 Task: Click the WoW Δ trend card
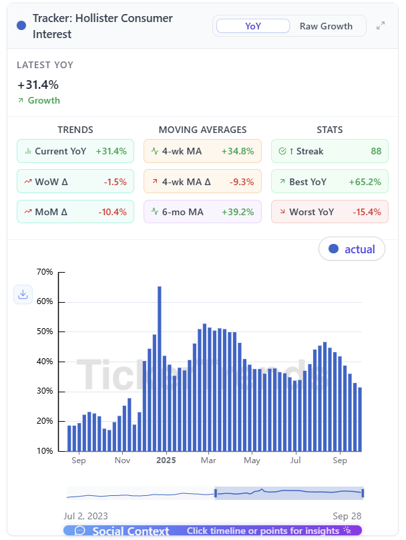(75, 181)
